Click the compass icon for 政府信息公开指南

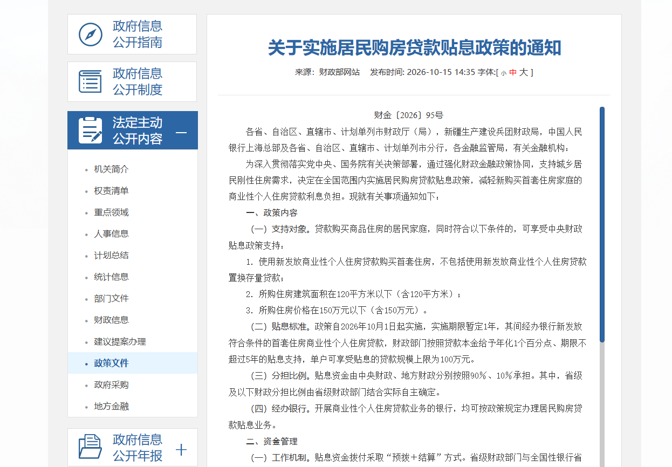(91, 35)
